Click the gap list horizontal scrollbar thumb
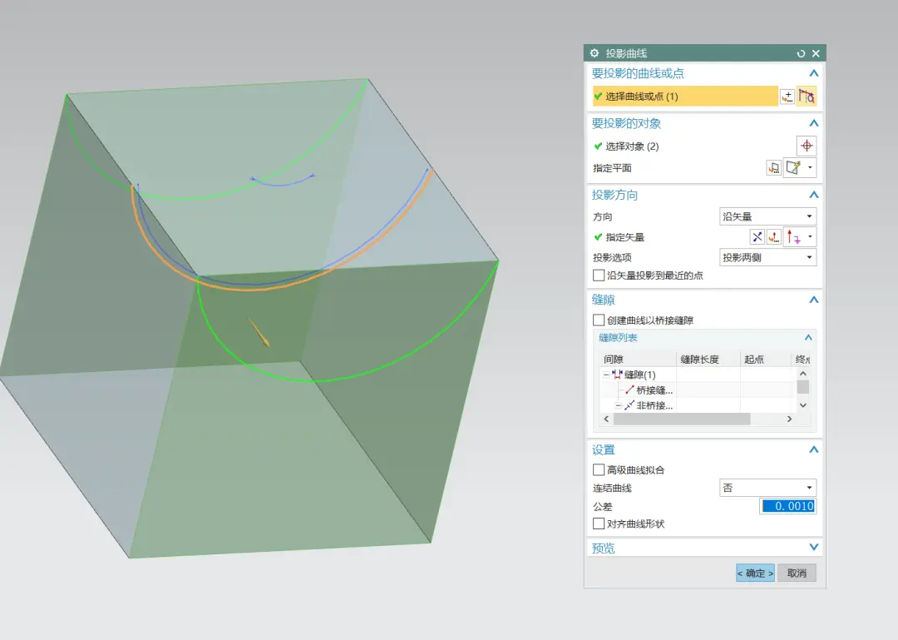 (682, 419)
